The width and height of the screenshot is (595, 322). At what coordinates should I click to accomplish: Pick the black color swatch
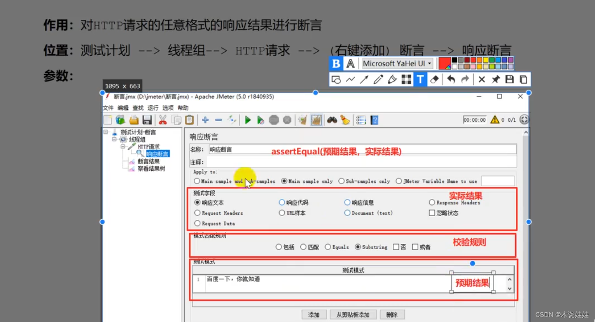click(x=455, y=60)
